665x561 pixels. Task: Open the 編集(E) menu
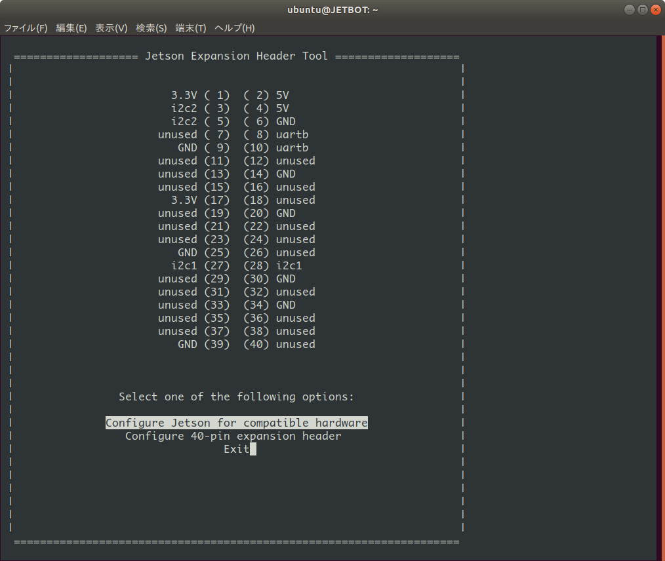(71, 28)
